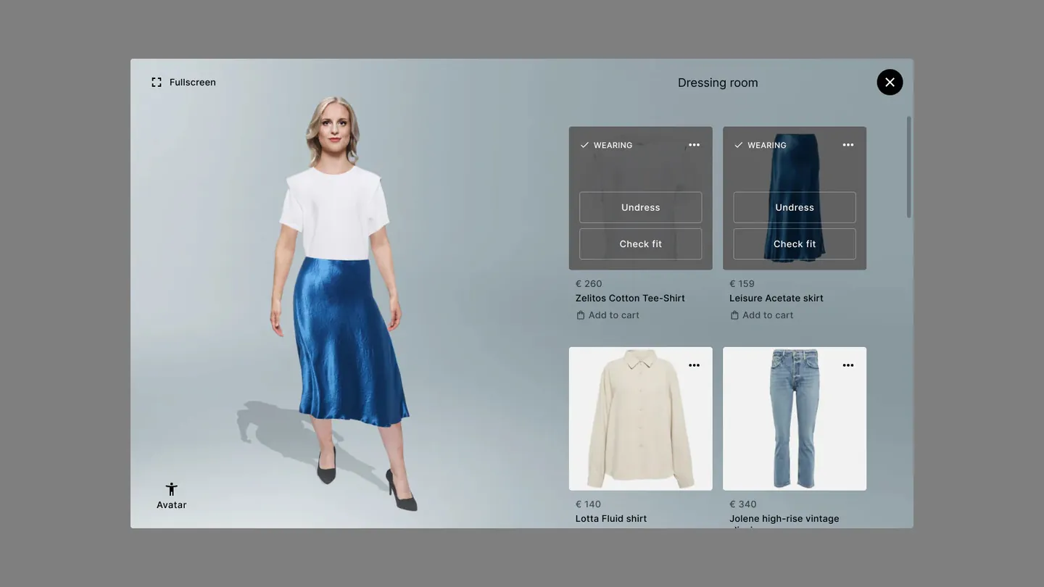Click the dressing room vertical scrollbar

(909, 167)
